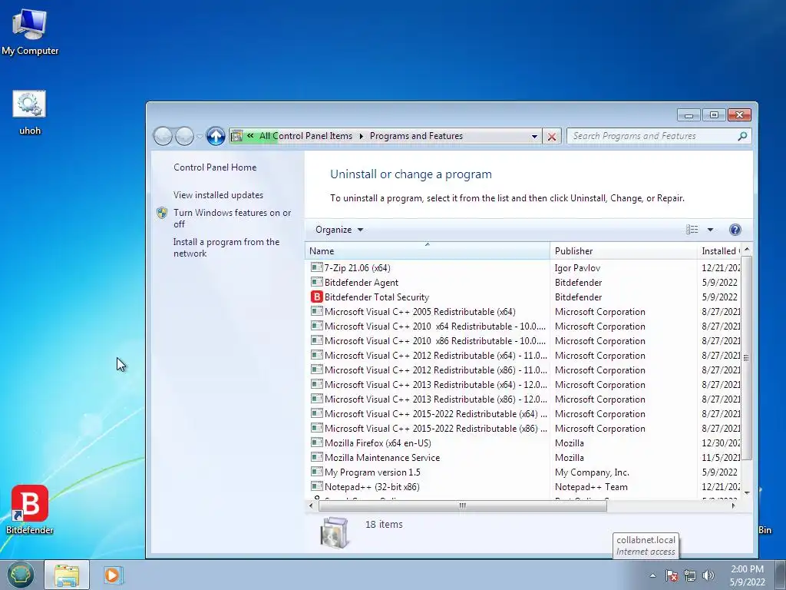Click All Control Panel Items breadcrumb
786x590 pixels.
[x=305, y=136]
